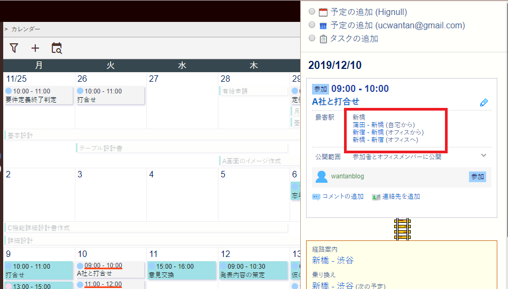Open the 12th 発表内容の策定 event
This screenshot has width=508, height=289.
[x=253, y=270]
